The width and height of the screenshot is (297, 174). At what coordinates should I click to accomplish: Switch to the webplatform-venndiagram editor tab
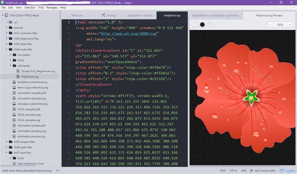tap(140, 15)
